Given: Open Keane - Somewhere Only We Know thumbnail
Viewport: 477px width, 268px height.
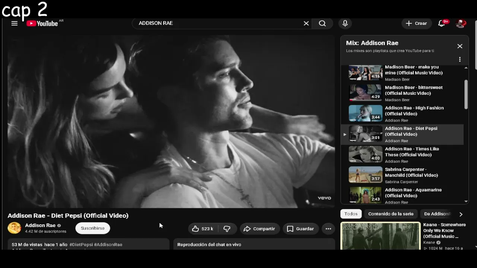Looking at the screenshot, I should [380, 236].
